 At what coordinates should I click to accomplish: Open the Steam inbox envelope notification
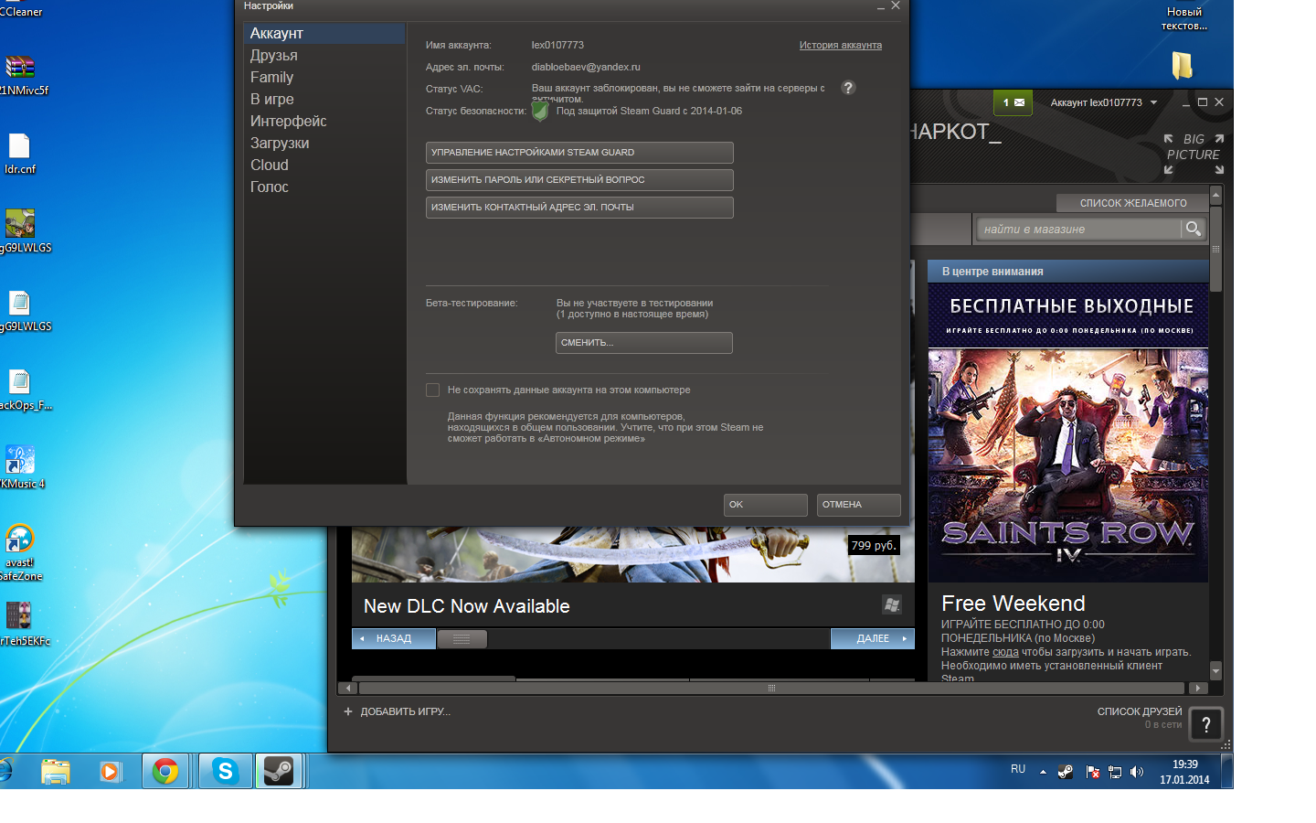point(1013,102)
